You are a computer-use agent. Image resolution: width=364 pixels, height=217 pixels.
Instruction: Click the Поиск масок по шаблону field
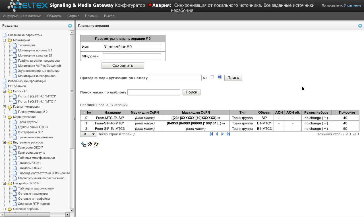tap(154, 92)
